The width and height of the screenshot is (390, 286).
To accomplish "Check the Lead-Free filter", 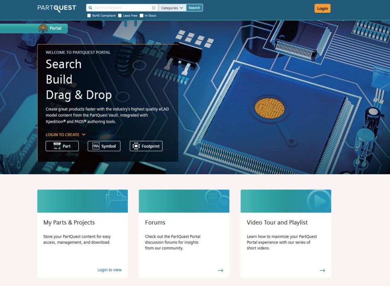I will tap(120, 16).
